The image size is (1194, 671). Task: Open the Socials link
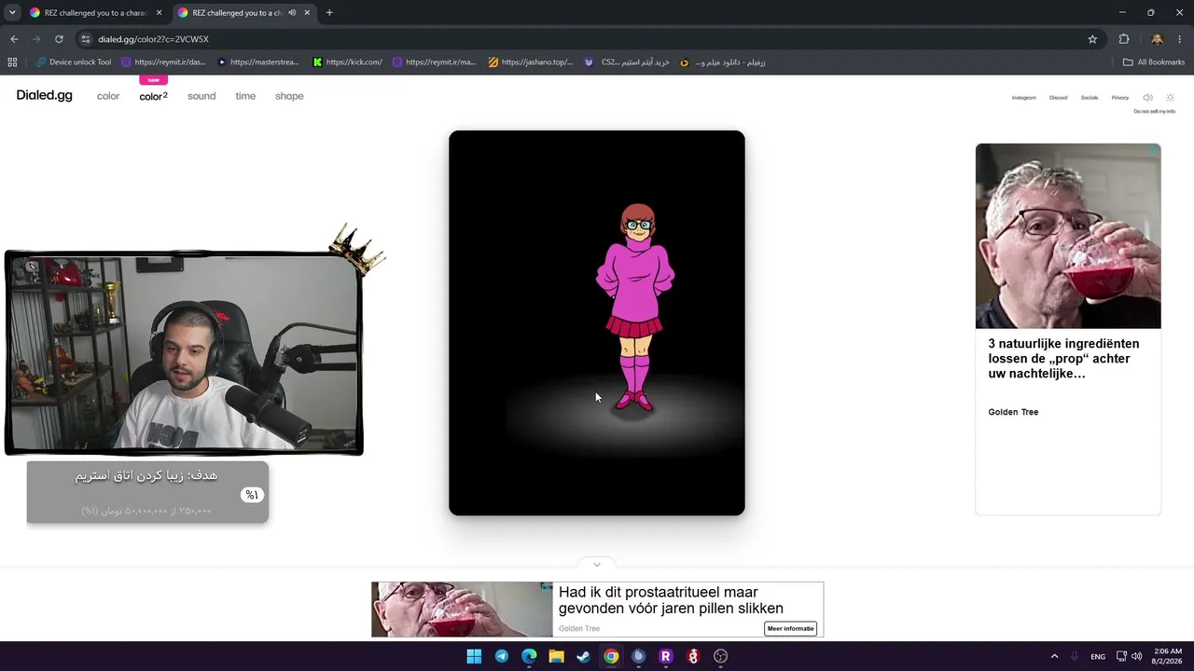(x=1090, y=98)
